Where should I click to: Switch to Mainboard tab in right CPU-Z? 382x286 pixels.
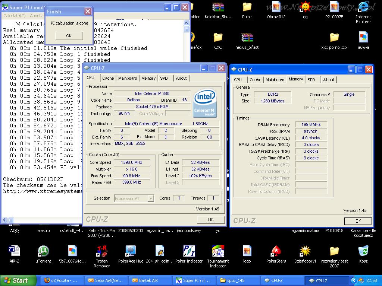pos(275,80)
